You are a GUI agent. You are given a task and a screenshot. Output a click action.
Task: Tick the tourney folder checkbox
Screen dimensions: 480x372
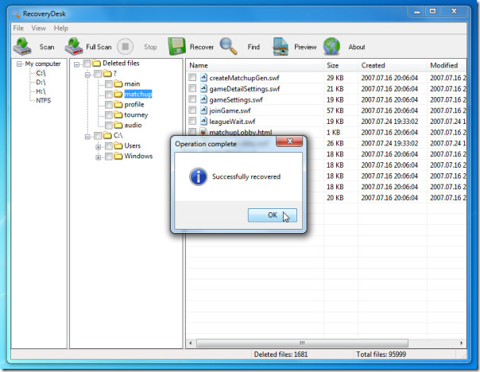coord(109,115)
